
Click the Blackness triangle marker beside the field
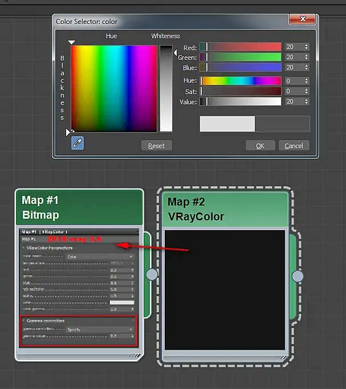(68, 132)
